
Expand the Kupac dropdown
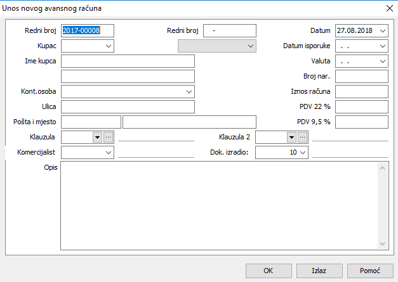pos(109,46)
